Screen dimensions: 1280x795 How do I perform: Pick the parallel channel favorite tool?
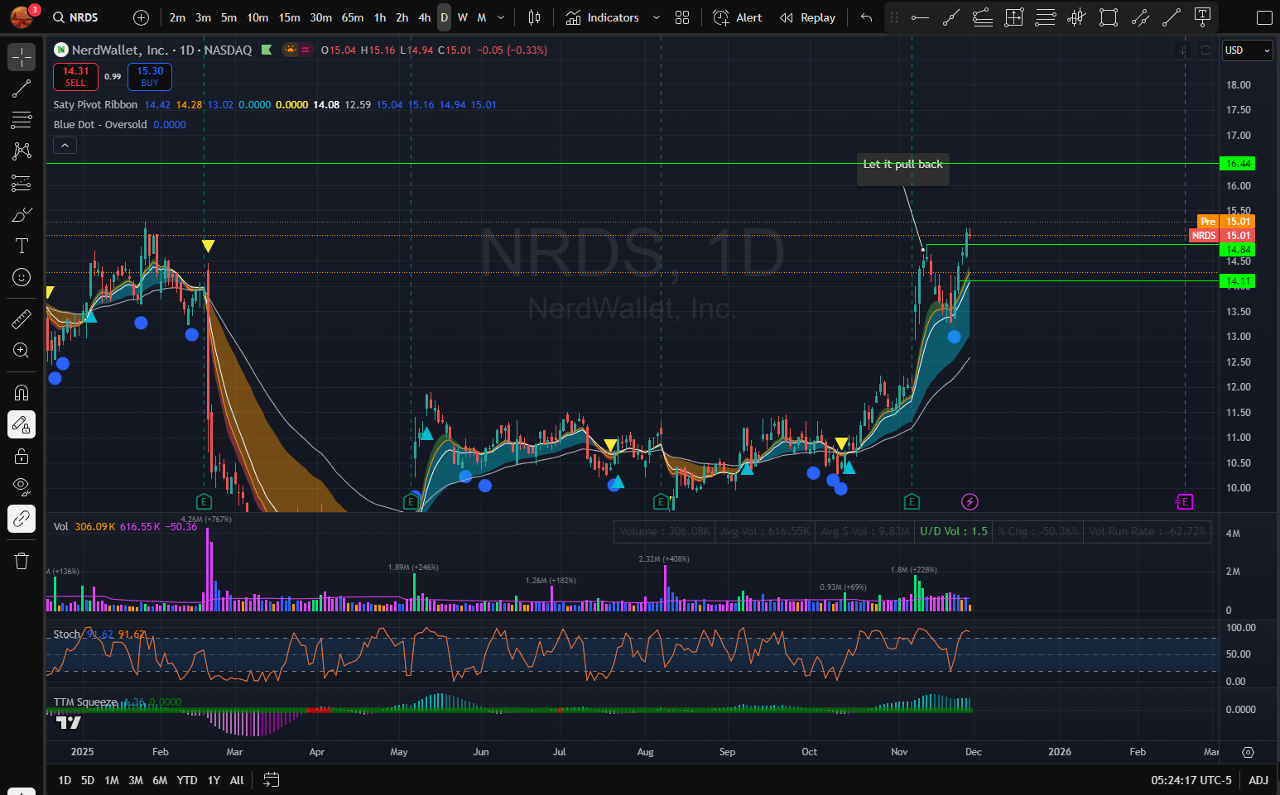(1140, 17)
